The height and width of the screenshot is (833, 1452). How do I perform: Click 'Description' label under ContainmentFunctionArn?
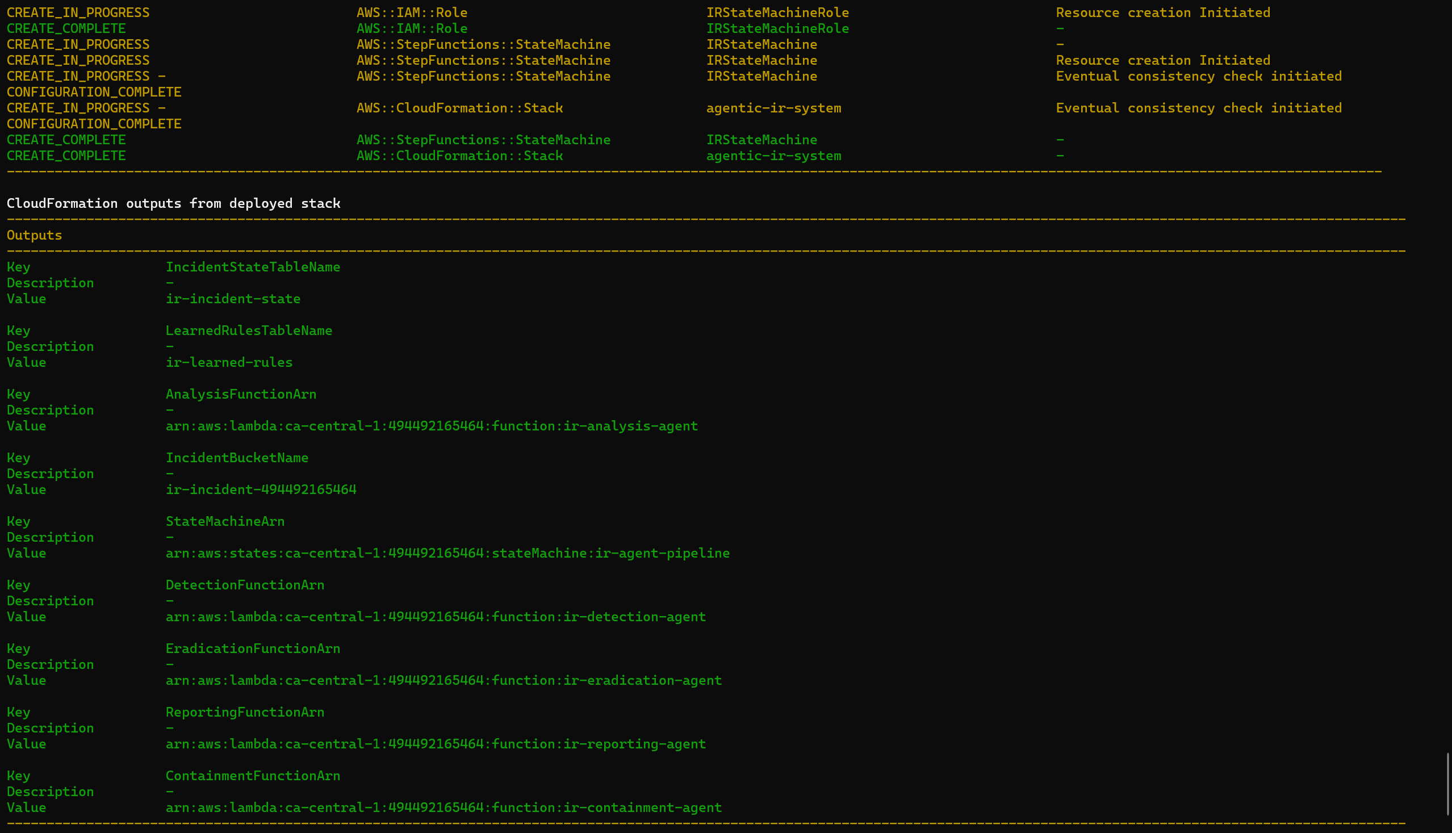51,792
